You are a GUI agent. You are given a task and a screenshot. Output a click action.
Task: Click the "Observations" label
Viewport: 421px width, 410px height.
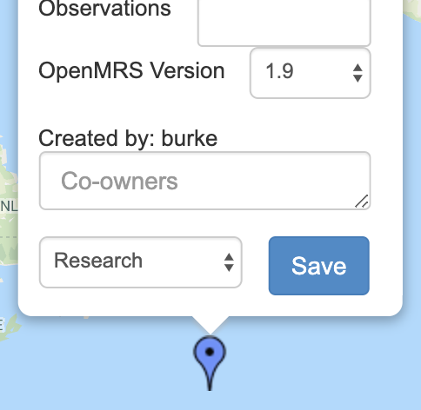coord(104,9)
